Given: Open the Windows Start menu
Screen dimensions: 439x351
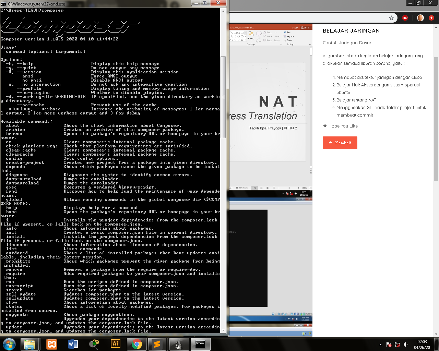Looking at the screenshot, I should pyautogui.click(x=9, y=344).
